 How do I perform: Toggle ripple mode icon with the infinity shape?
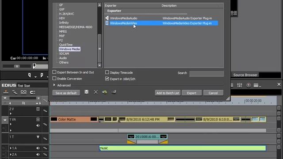pos(23,92)
